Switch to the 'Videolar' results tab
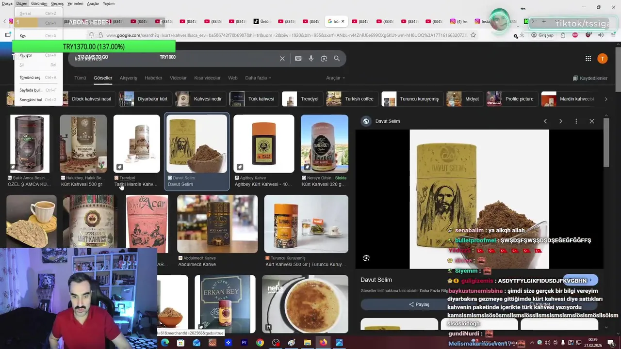Image resolution: width=621 pixels, height=349 pixels. click(178, 78)
